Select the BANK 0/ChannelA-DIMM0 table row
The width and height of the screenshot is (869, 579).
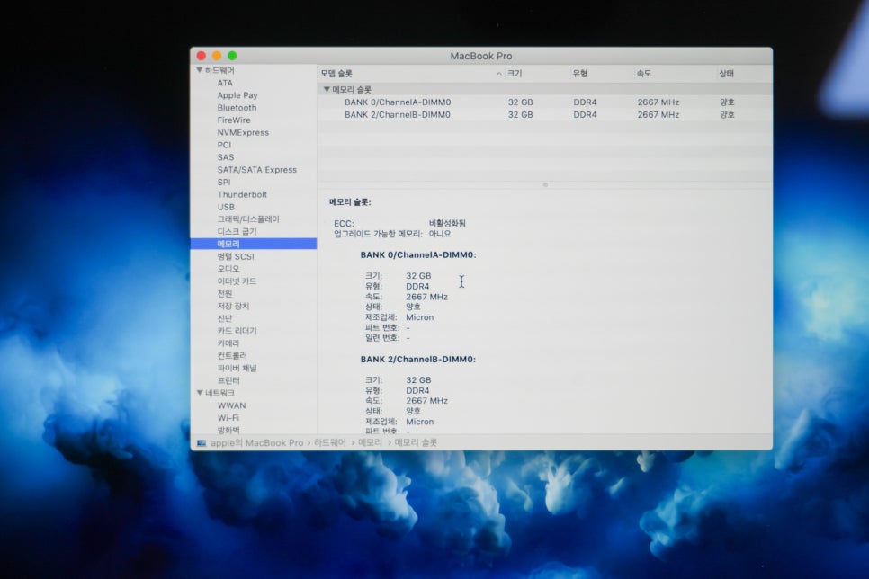click(545, 102)
